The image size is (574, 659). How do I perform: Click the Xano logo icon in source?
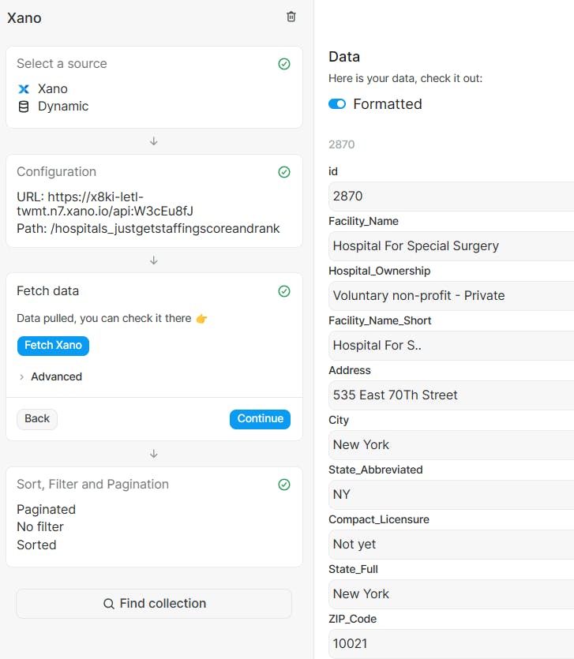[x=24, y=89]
